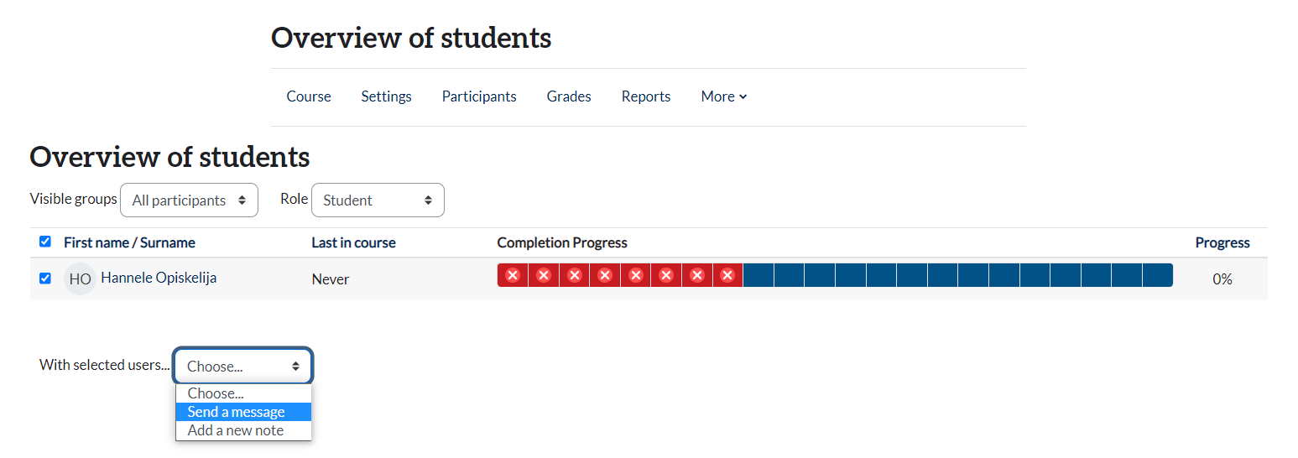The width and height of the screenshot is (1298, 458).
Task: Click the first blue completion progress segment
Action: pos(758,275)
